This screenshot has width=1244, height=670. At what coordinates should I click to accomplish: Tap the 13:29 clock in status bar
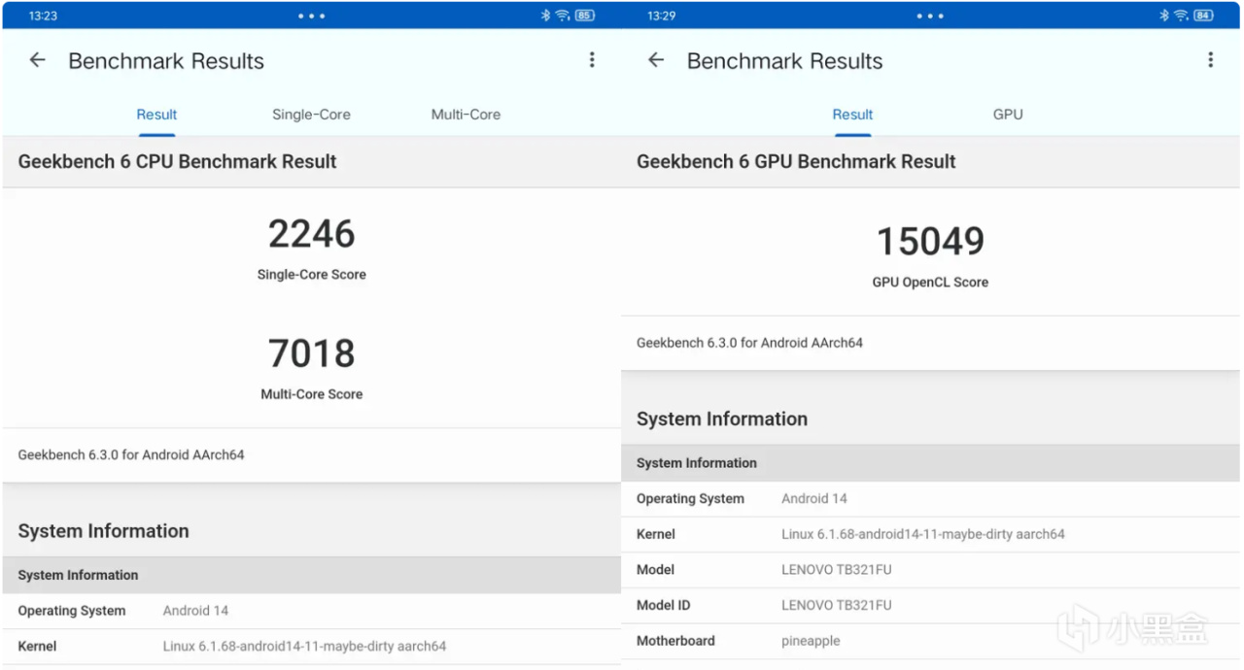pos(661,16)
